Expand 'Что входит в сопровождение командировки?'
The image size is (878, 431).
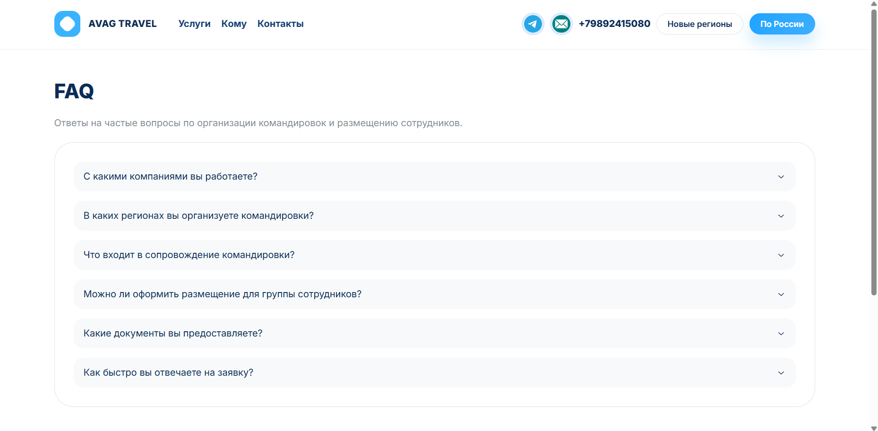pos(434,255)
